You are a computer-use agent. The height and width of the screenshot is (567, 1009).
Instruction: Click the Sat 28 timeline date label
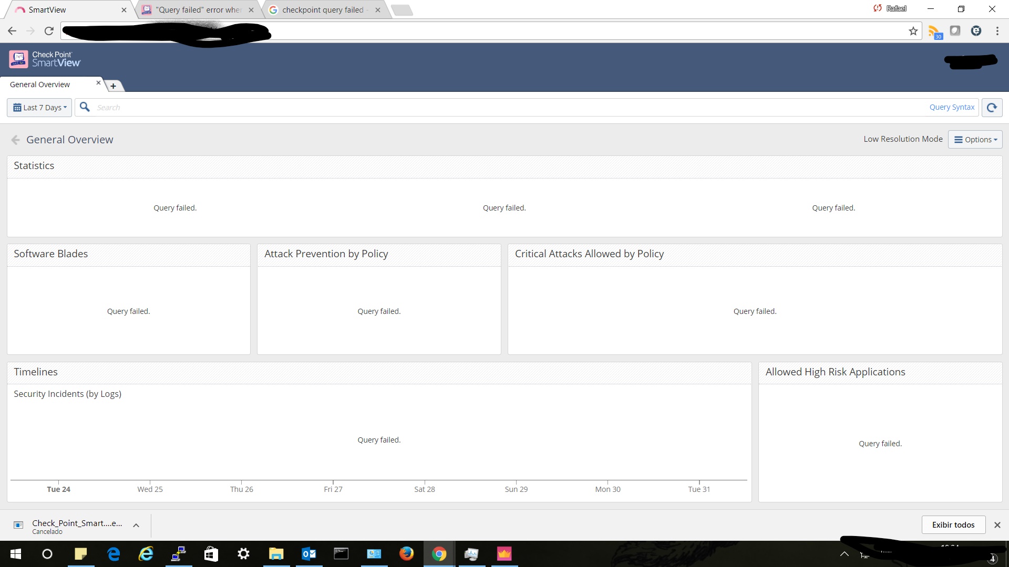[425, 489]
